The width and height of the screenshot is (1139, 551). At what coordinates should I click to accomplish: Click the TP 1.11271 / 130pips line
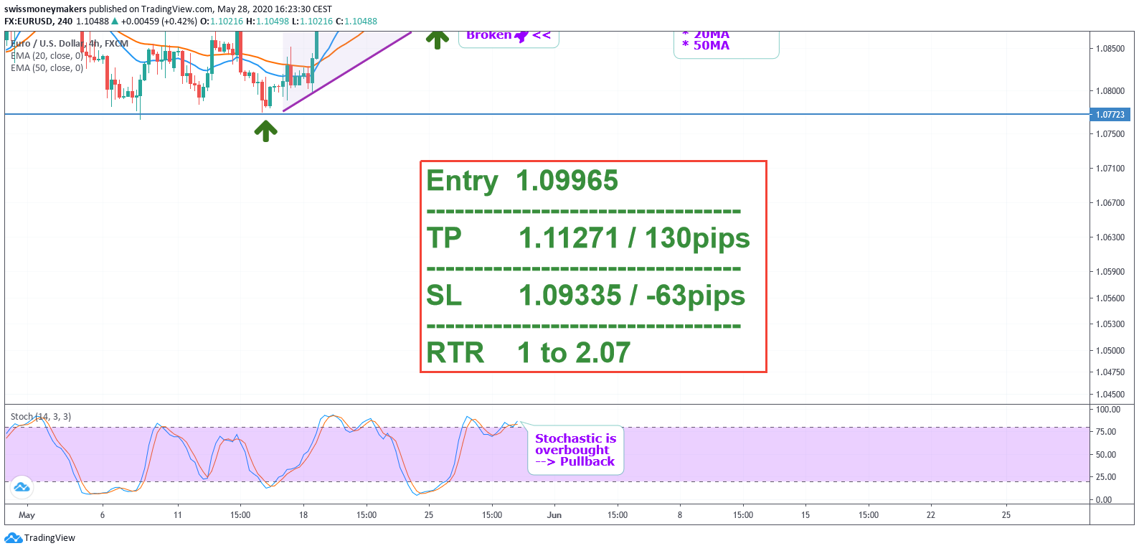(588, 238)
